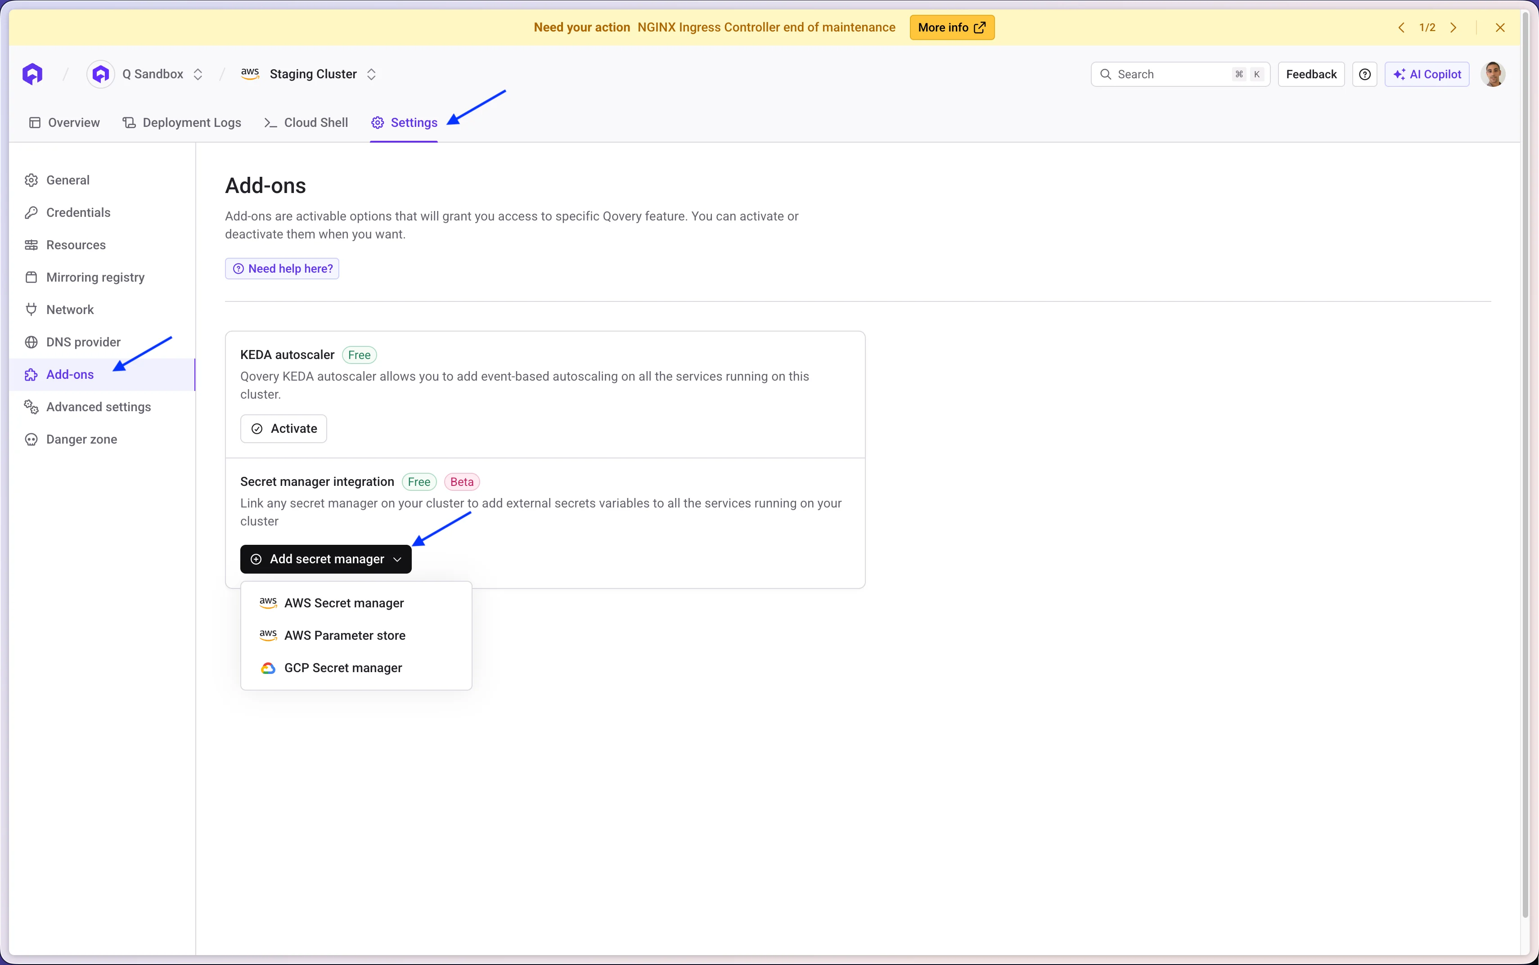Click the Free badge beside KEDA autoscaler

pyautogui.click(x=360, y=355)
